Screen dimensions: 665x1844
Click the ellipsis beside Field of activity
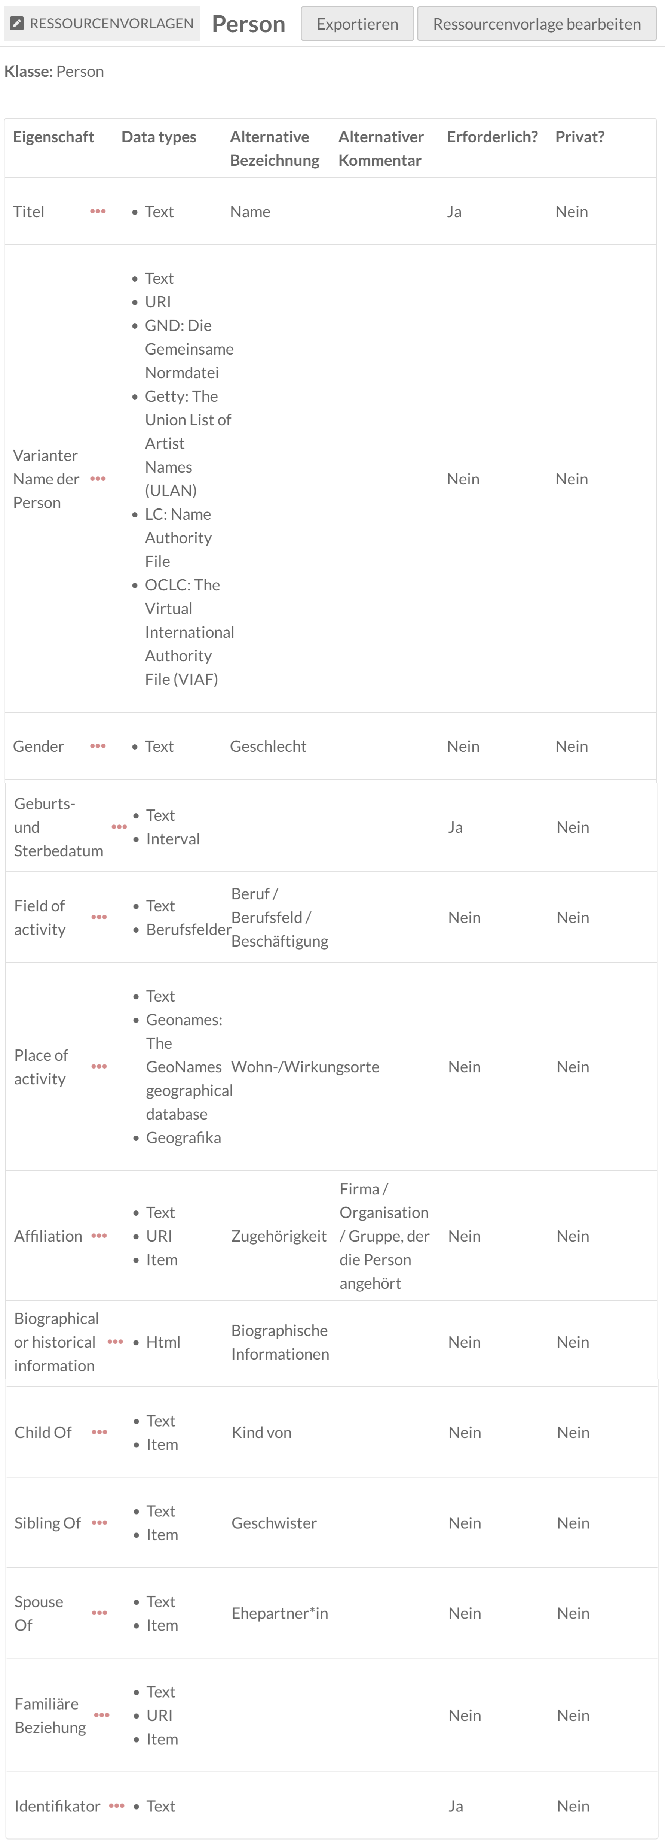[x=99, y=917]
